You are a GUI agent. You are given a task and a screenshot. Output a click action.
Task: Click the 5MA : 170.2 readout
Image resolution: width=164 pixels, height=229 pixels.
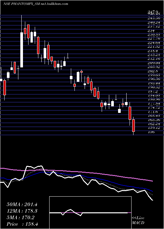coord(21,218)
